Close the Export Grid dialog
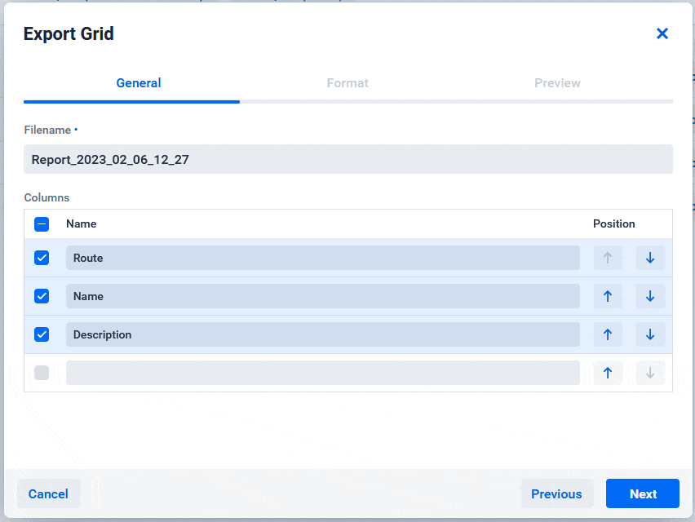 point(662,33)
